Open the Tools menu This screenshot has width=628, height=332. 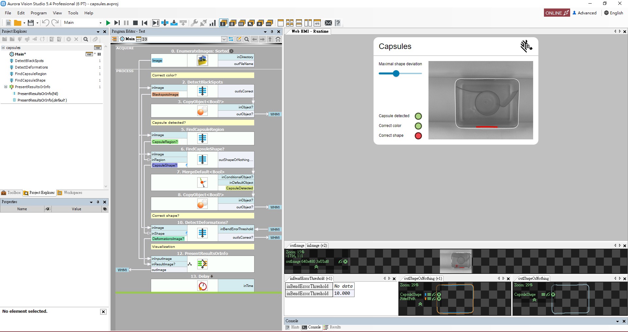point(73,13)
